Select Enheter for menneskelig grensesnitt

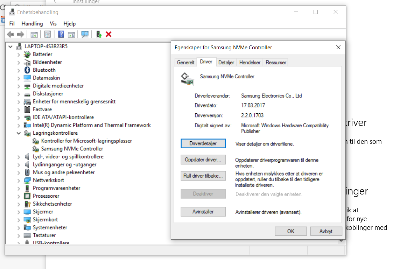(74, 101)
